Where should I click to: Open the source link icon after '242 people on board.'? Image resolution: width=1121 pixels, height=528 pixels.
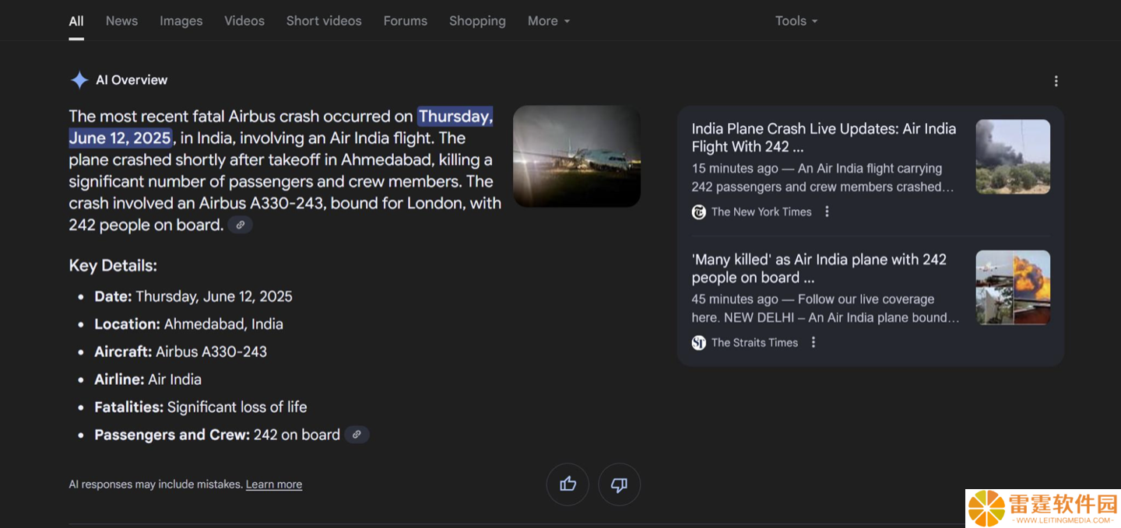point(241,225)
